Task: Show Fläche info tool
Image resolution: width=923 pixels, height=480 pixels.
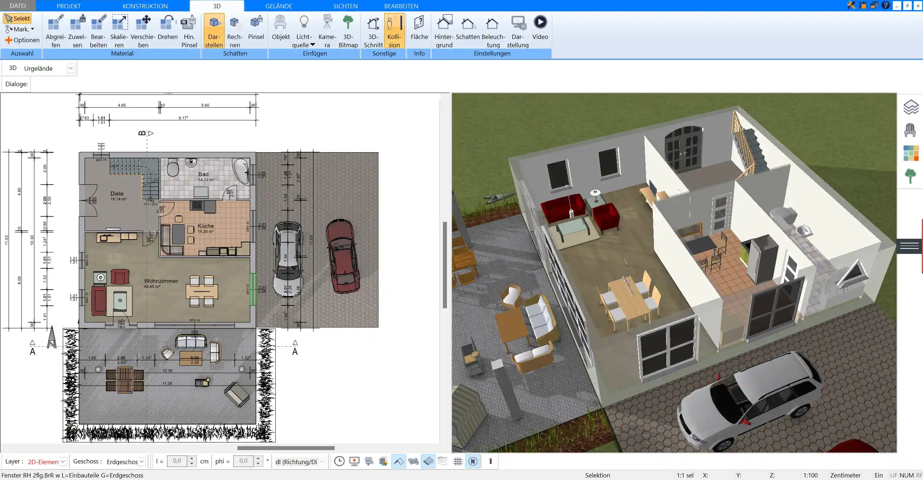Action: tap(419, 28)
